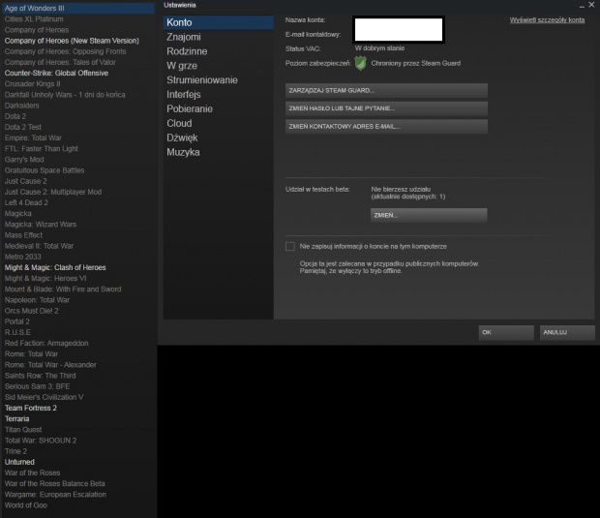Select Serious Sam 3: BFE
The width and height of the screenshot is (600, 518).
(x=37, y=386)
